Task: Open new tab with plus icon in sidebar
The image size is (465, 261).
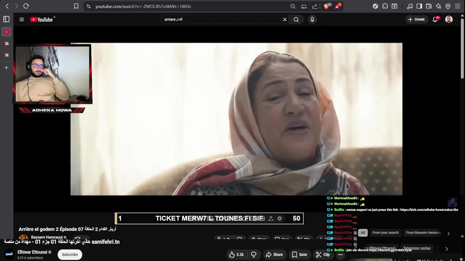Action: point(6,67)
